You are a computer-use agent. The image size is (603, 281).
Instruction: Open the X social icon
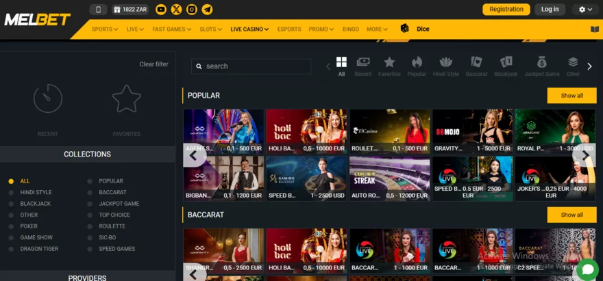pos(177,10)
